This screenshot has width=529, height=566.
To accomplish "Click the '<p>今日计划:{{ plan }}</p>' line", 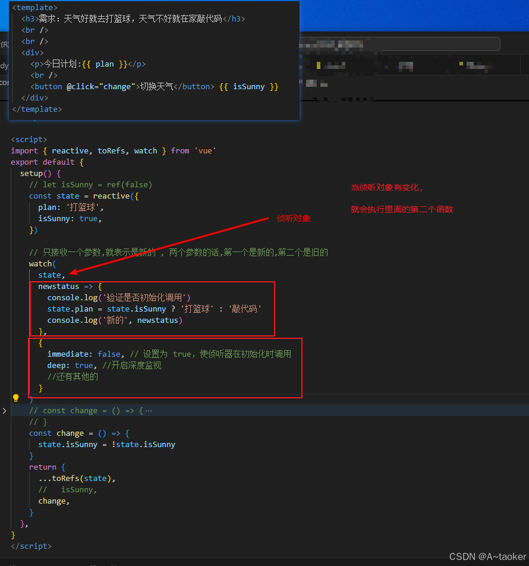I will 88,64.
